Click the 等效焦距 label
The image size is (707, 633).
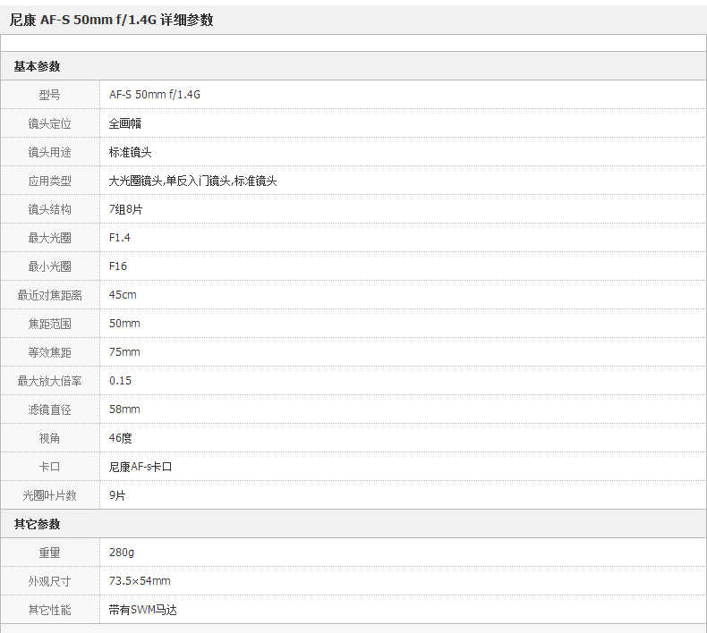pos(49,352)
